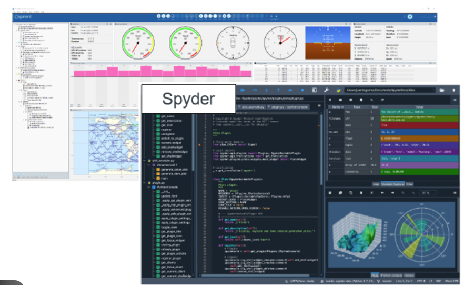
Task: Collapse the PythonConsole class in outline
Action: 148,186
